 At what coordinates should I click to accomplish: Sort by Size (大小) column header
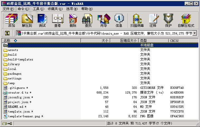(x=95, y=41)
